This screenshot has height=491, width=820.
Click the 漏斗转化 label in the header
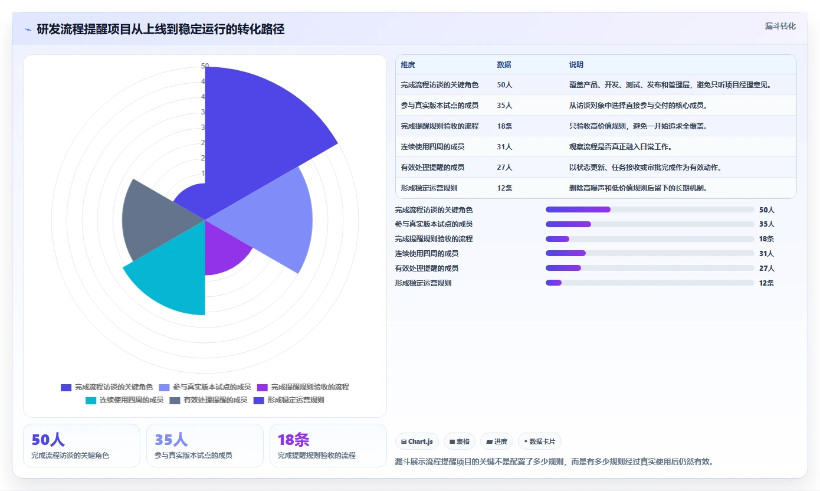[x=780, y=27]
